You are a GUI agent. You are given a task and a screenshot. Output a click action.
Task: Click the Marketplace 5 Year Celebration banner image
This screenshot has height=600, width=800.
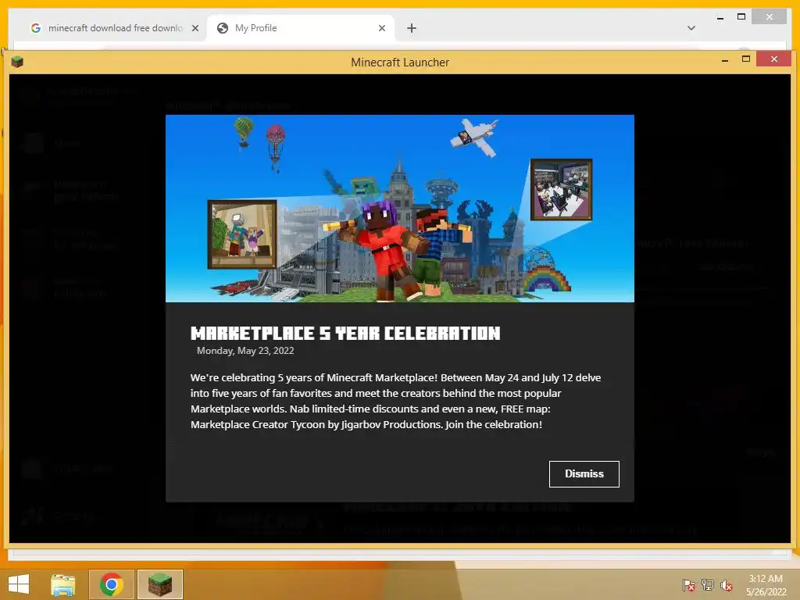(x=399, y=208)
